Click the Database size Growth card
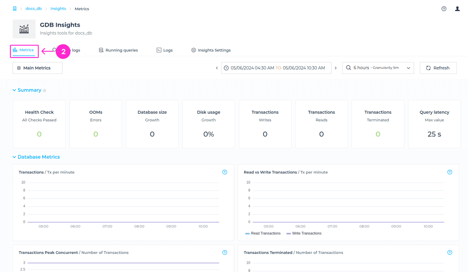The image size is (468, 272). pyautogui.click(x=152, y=124)
